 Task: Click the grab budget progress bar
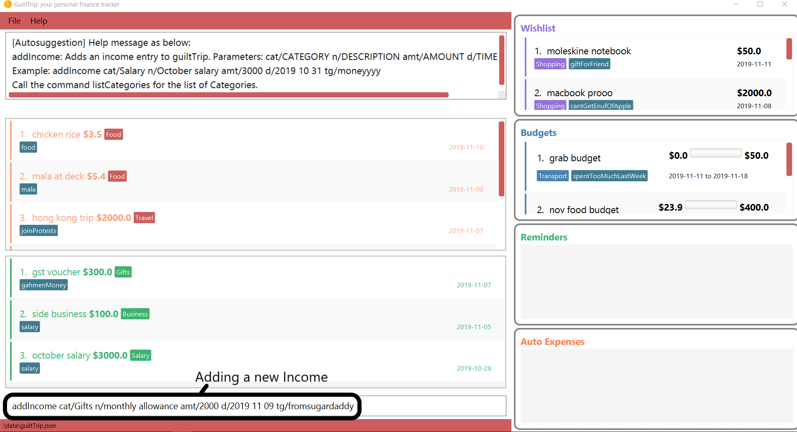pyautogui.click(x=716, y=153)
